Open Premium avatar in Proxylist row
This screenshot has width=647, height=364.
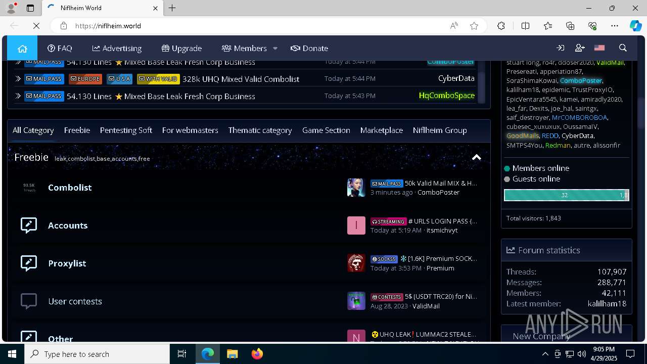[356, 263]
